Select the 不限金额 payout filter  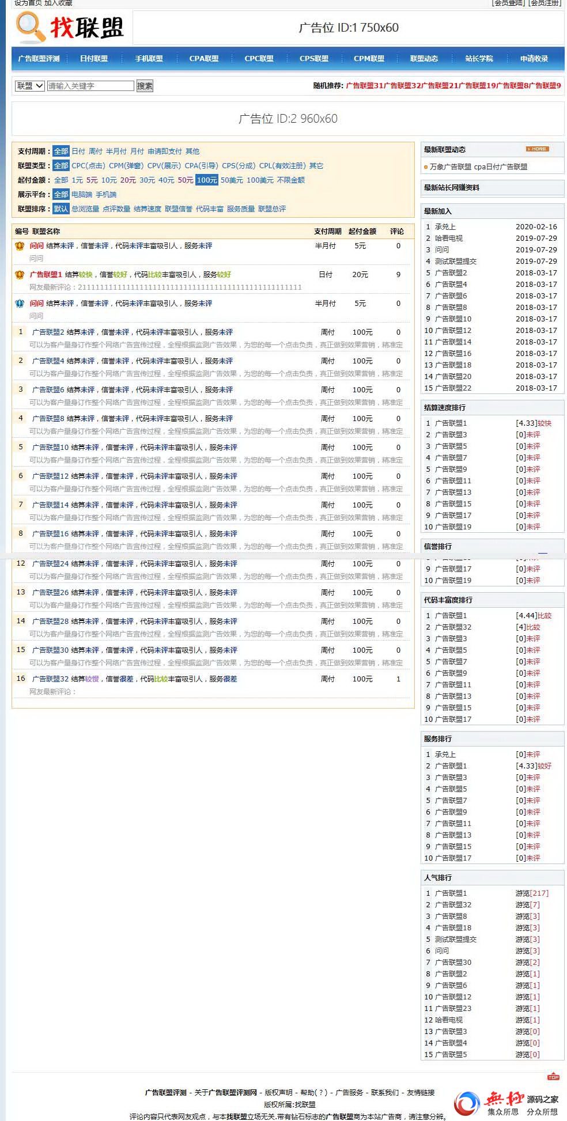(x=291, y=180)
